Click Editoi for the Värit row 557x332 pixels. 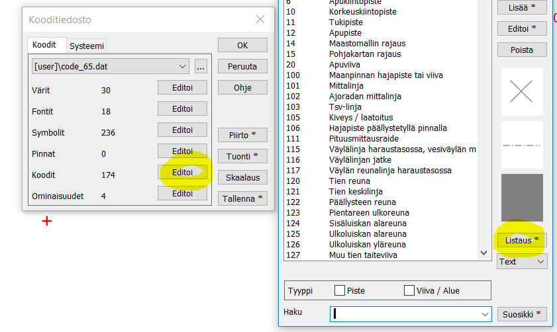pyautogui.click(x=182, y=87)
